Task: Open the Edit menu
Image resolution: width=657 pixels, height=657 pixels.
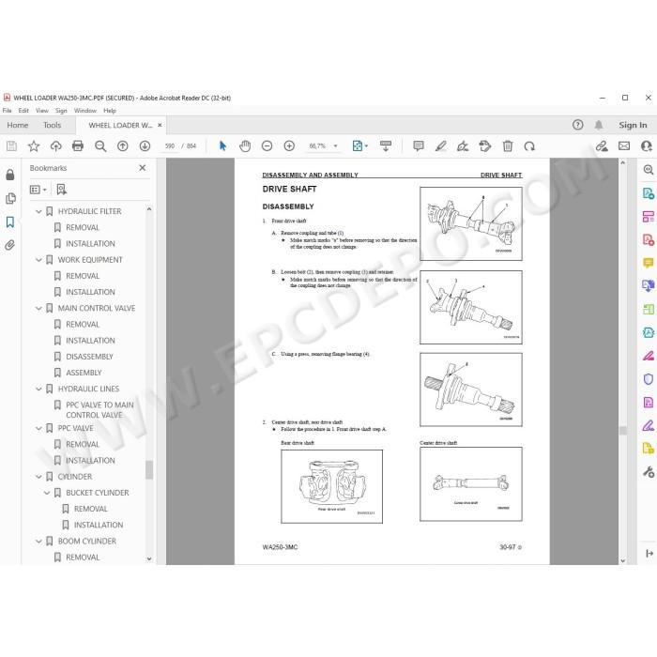Action: (x=23, y=111)
